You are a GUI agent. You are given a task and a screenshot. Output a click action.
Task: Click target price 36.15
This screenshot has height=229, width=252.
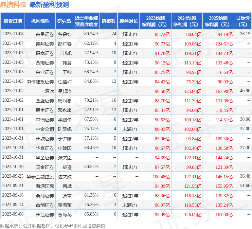tap(245, 34)
